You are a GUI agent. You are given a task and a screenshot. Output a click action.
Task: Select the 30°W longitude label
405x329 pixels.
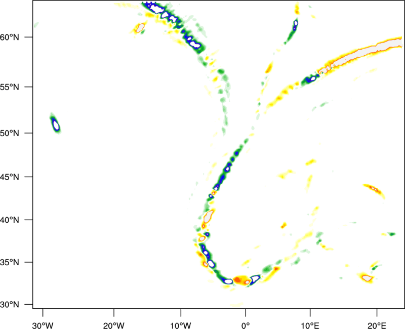point(43,325)
